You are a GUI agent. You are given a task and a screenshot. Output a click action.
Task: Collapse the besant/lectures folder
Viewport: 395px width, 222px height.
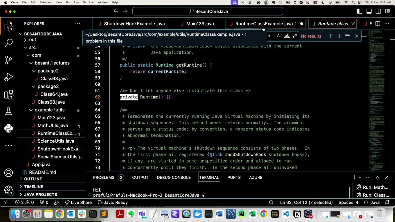click(52, 63)
